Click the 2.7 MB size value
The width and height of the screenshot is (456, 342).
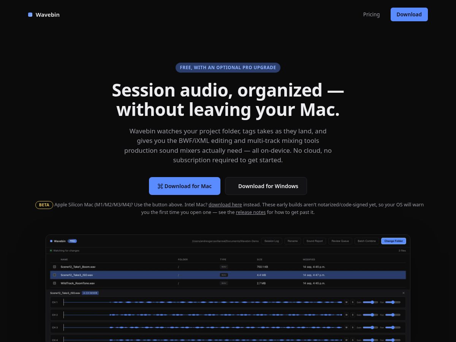(x=261, y=283)
